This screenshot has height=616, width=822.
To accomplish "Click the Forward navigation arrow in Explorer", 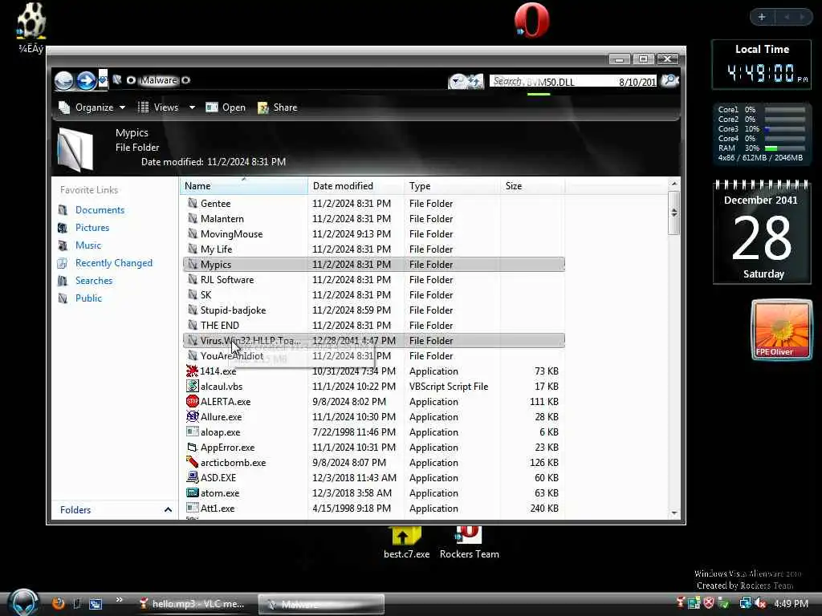I will coord(87,81).
